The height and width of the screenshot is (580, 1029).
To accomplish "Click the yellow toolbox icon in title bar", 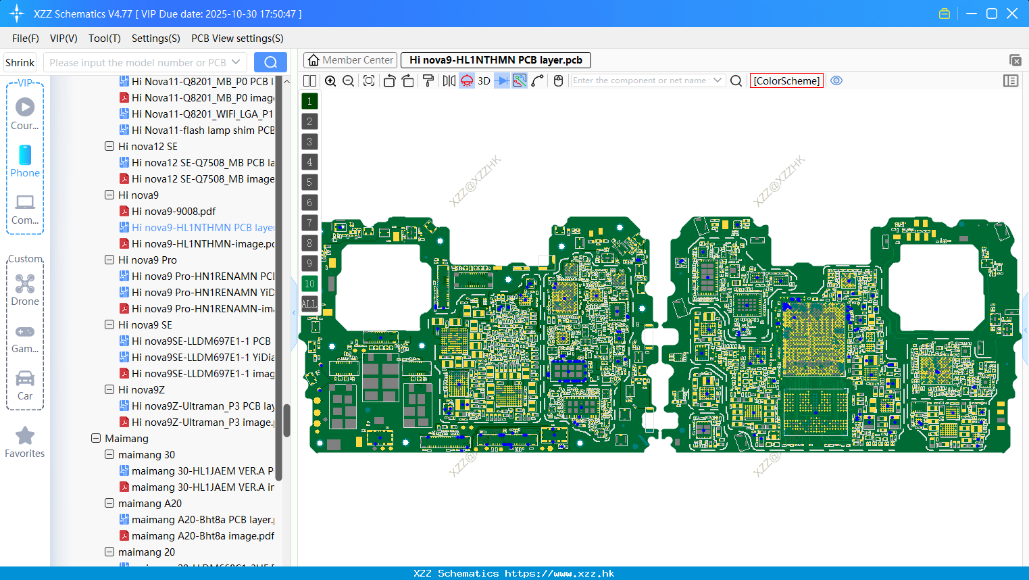I will coord(945,14).
